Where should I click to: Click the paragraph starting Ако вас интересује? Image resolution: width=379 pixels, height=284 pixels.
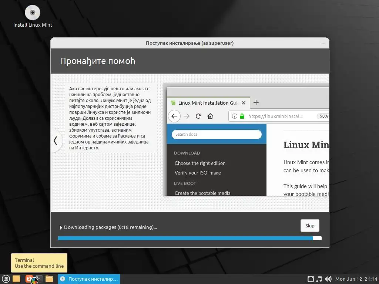tap(110, 118)
